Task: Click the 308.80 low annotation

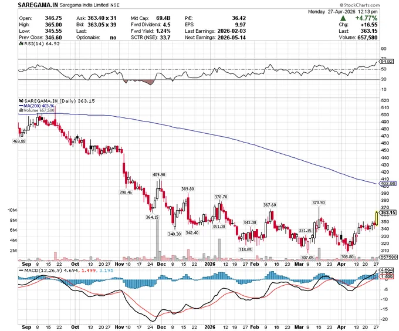Action: click(x=347, y=256)
